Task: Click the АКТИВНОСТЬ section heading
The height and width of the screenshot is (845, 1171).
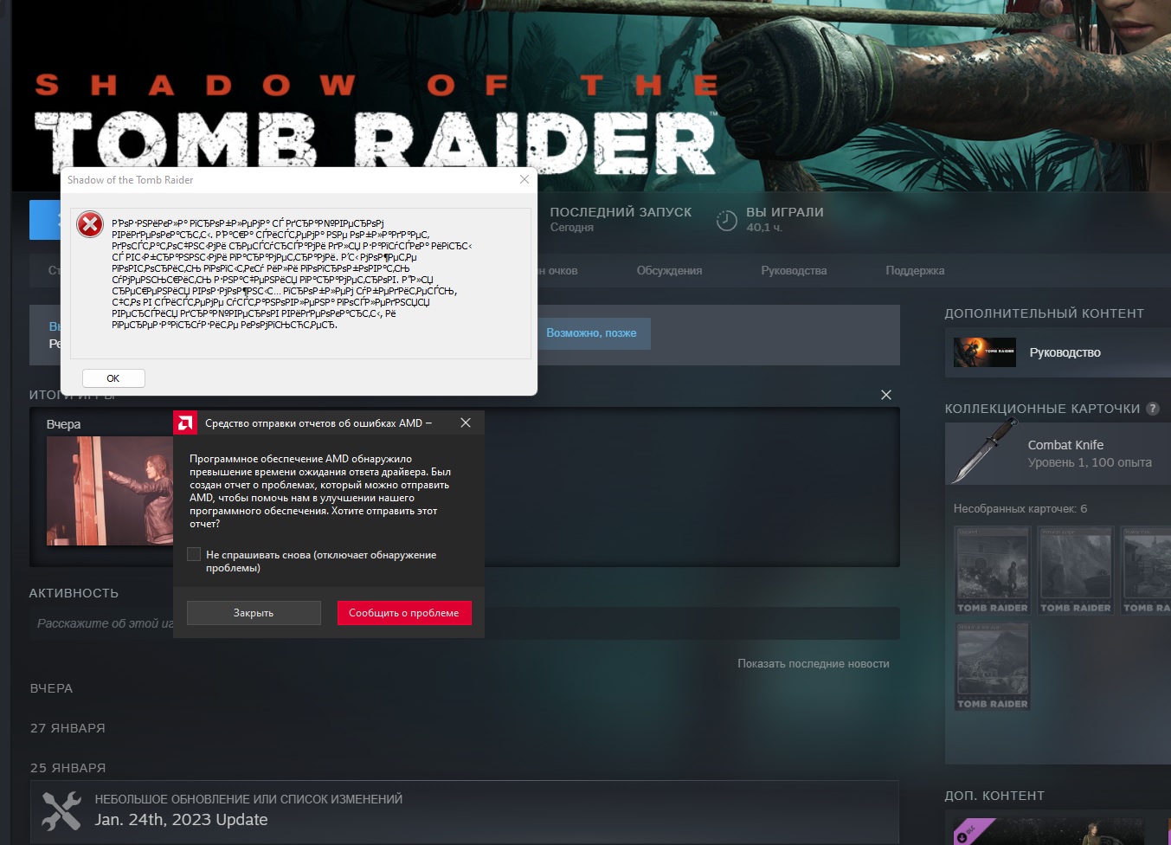Action: 74,593
